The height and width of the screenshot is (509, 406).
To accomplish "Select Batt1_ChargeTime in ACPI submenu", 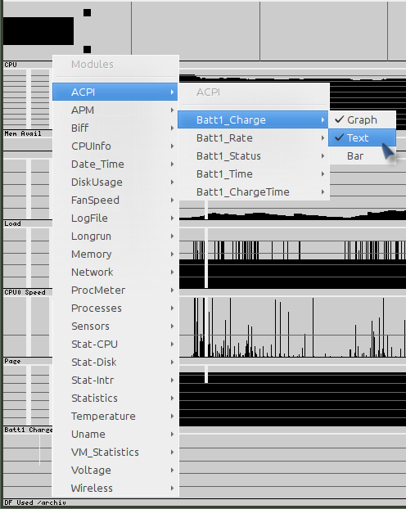I will (254, 192).
